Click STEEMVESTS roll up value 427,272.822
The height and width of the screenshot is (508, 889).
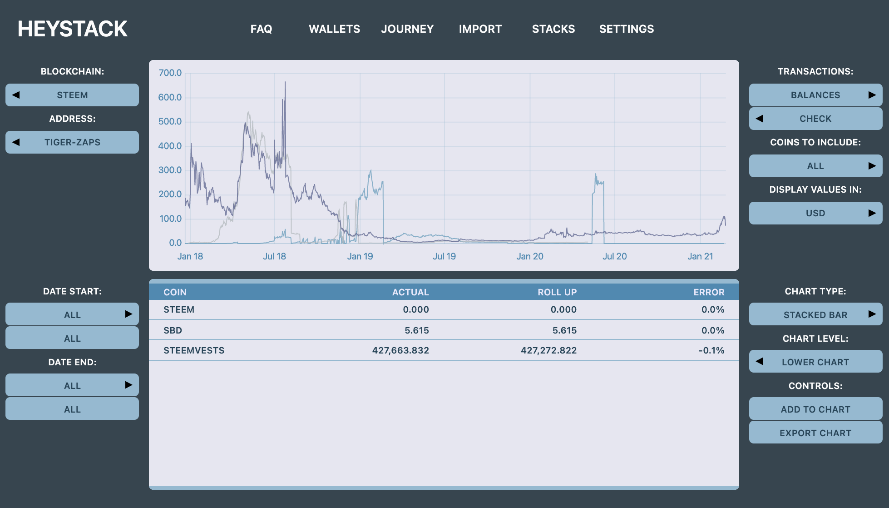click(x=548, y=350)
